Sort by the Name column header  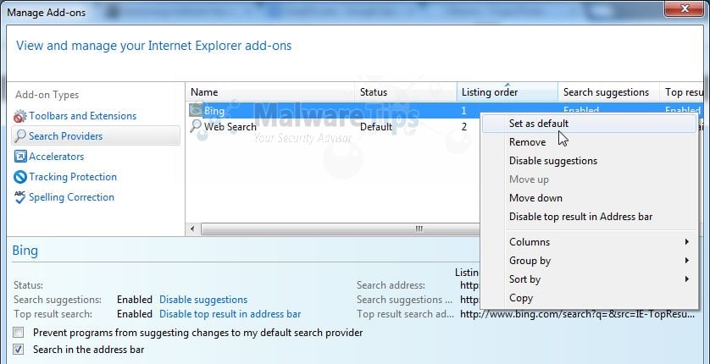(x=270, y=92)
